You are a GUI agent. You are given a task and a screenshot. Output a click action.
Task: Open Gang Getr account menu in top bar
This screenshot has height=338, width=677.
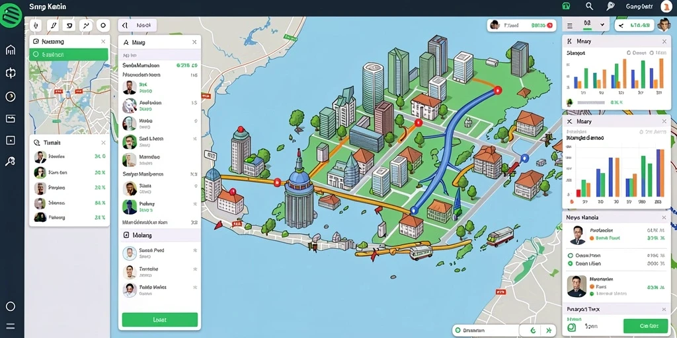(639, 7)
